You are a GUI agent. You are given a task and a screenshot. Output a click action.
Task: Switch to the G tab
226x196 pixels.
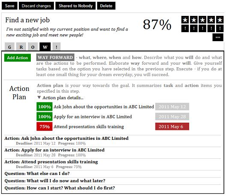point(9,47)
